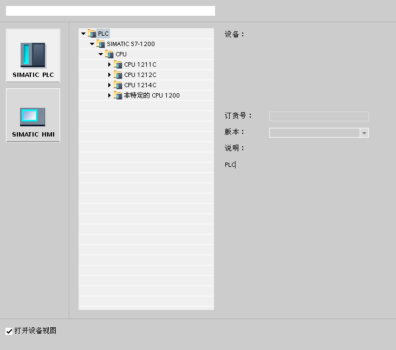Image resolution: width=396 pixels, height=350 pixels.
Task: Select the 非特定的 CPU 1200 tree label
Action: (152, 95)
